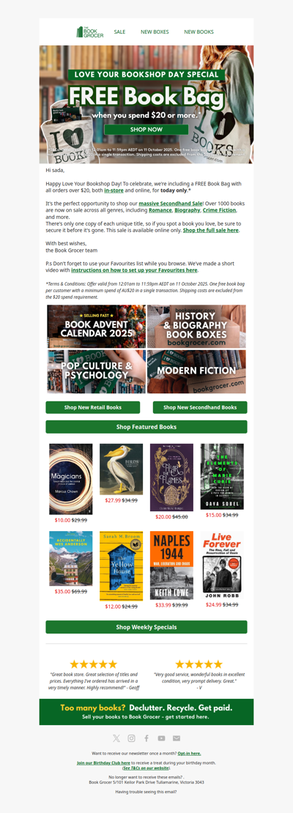Click Shop New Secondhand Books button

200,407
